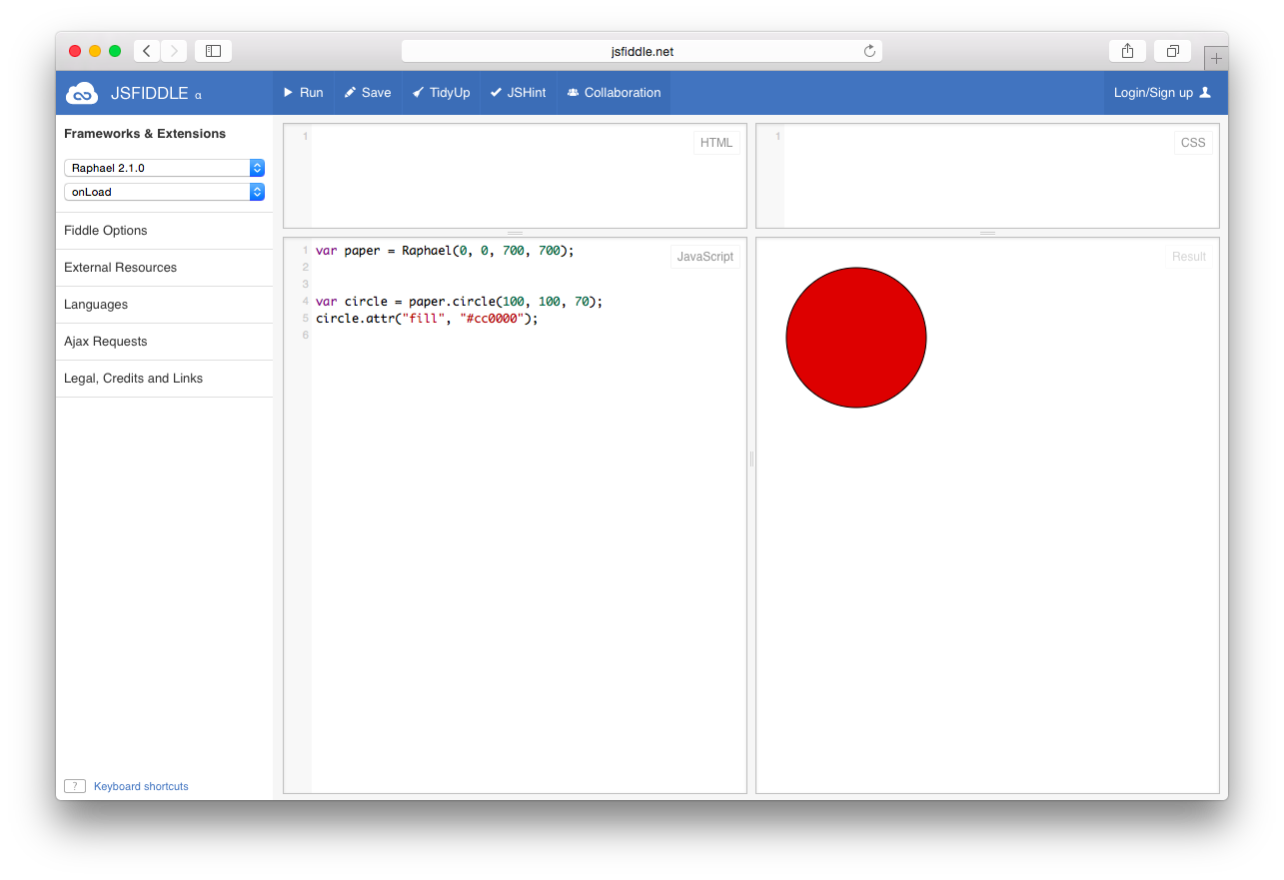Click the "#cc0000" string in the code
The image size is (1284, 880).
pos(492,319)
